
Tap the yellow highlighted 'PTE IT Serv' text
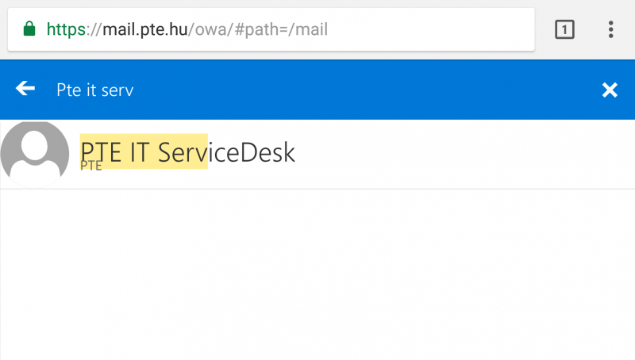click(x=144, y=151)
